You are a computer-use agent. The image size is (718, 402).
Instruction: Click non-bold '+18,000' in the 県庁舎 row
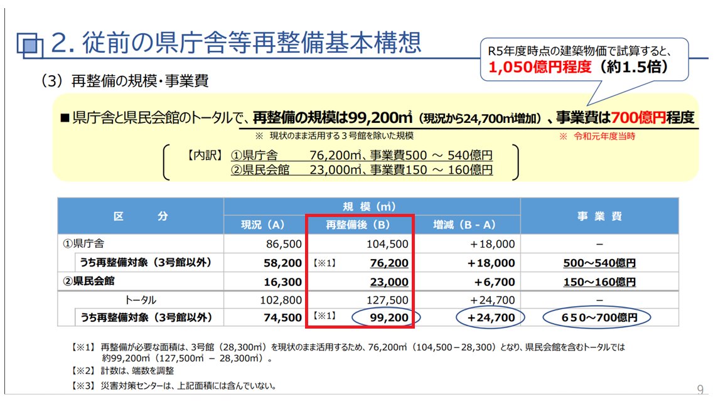(492, 244)
